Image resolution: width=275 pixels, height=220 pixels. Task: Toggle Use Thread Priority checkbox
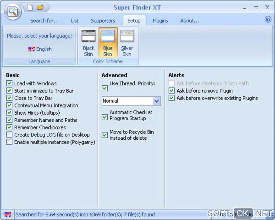coord(105,88)
